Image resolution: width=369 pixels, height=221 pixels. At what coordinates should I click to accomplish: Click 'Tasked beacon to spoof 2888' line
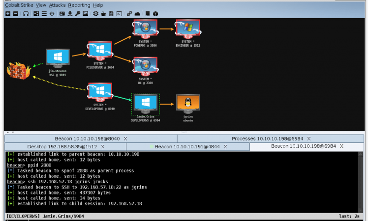coord(70,171)
